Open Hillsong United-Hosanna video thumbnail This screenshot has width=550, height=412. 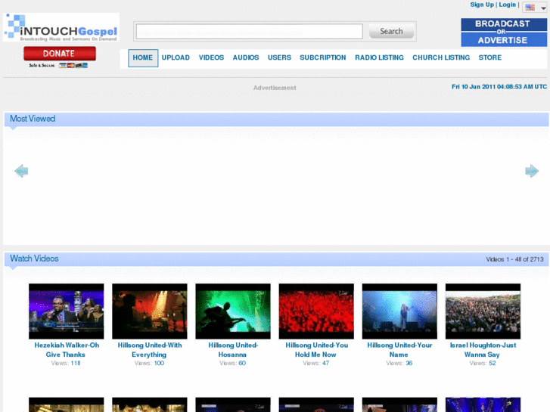233,311
